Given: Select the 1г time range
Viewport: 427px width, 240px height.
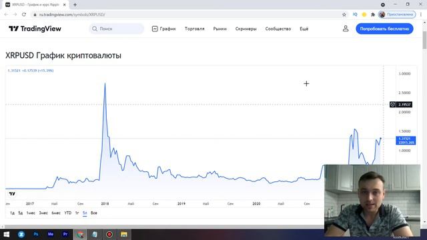Looking at the screenshot, I should click(x=77, y=213).
